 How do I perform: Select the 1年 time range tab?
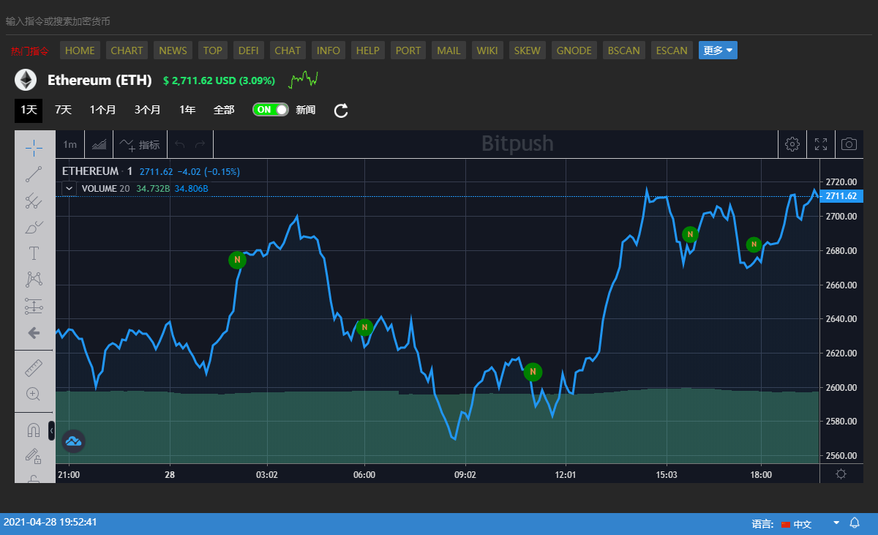click(187, 110)
